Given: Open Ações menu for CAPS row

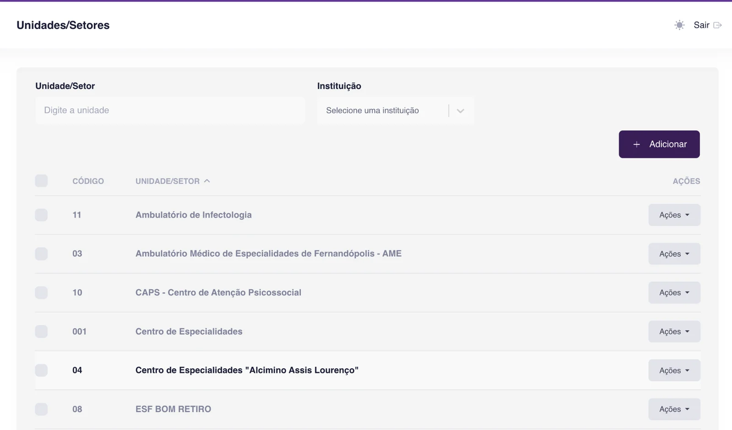Looking at the screenshot, I should [674, 292].
